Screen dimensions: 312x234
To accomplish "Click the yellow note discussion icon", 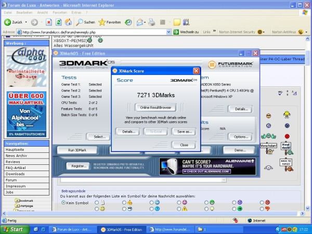I will (177, 22).
